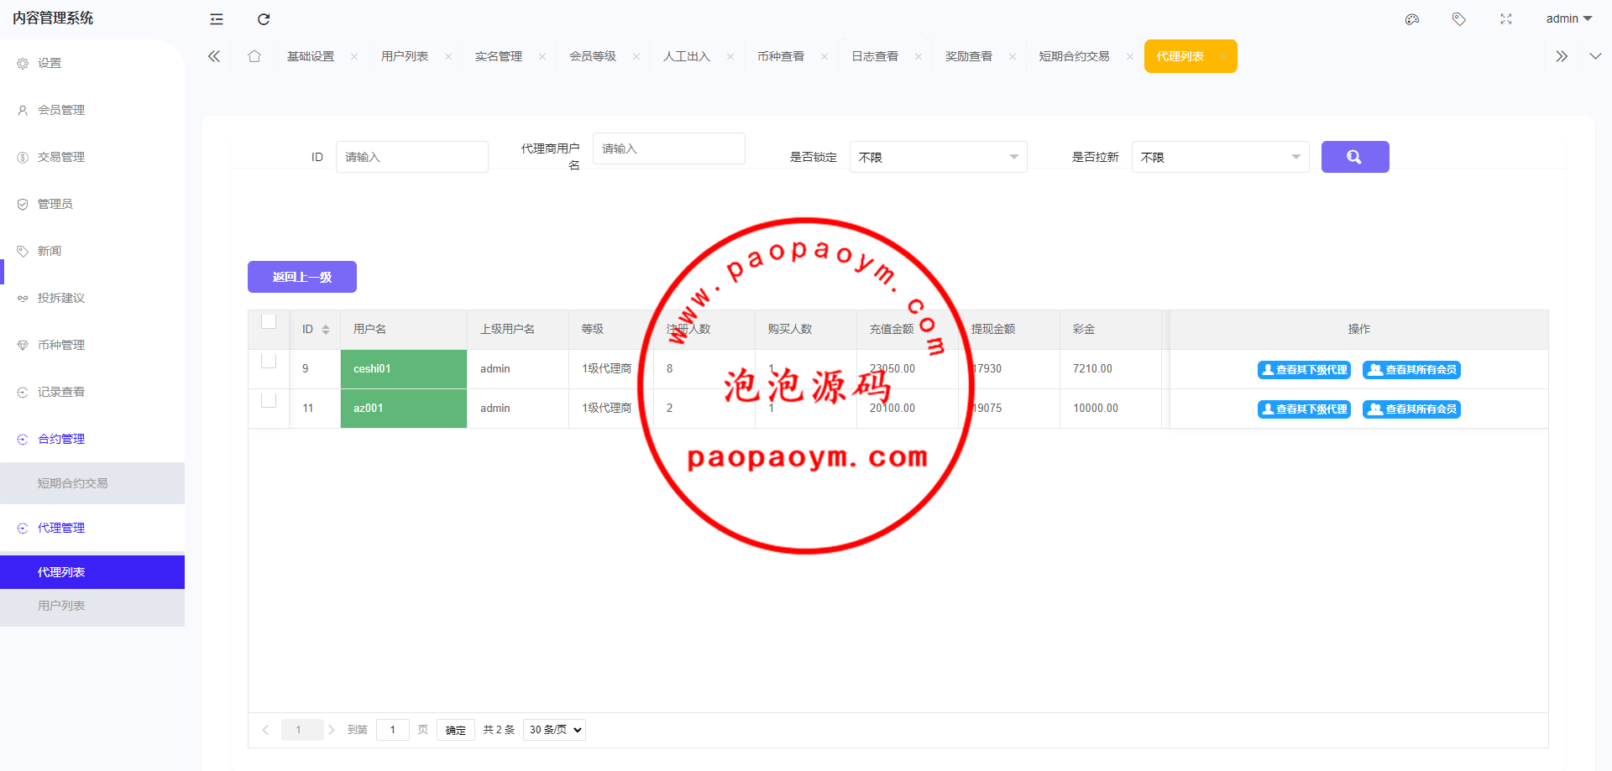Close the 基础设置 tab

[354, 57]
